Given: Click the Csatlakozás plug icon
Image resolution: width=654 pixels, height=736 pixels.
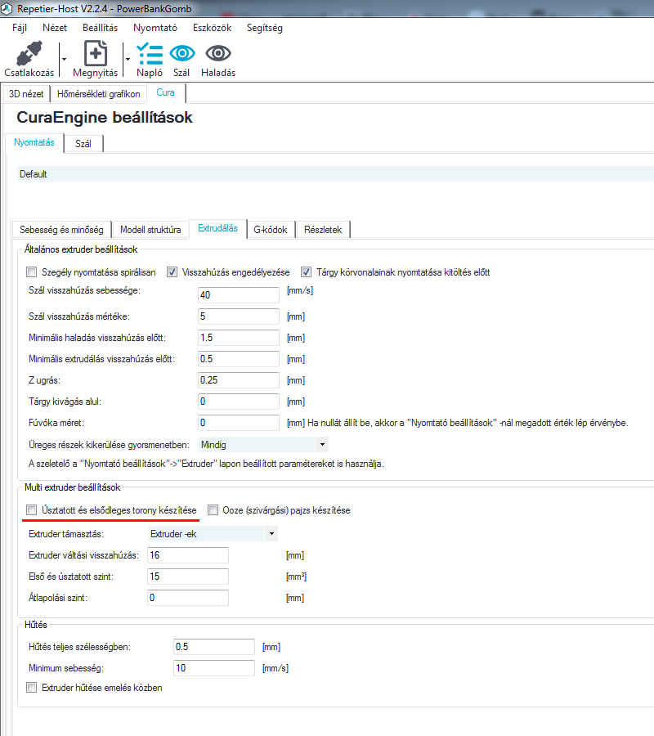Looking at the screenshot, I should 29,53.
